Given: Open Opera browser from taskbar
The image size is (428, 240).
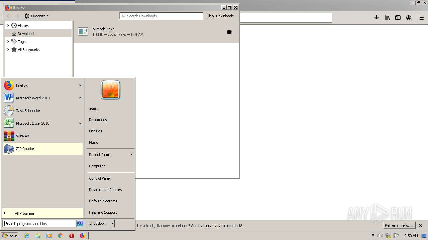Looking at the screenshot, I should (72, 236).
